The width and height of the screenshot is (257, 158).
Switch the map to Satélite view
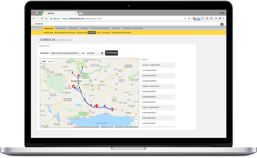pyautogui.click(x=51, y=61)
